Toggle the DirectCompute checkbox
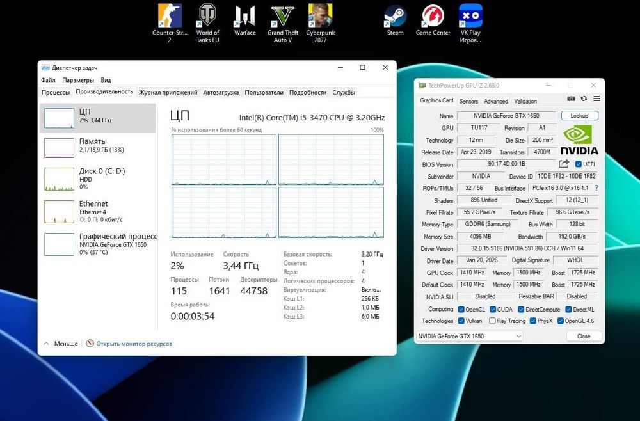Screen dimensions: 640x421 [x=521, y=309]
